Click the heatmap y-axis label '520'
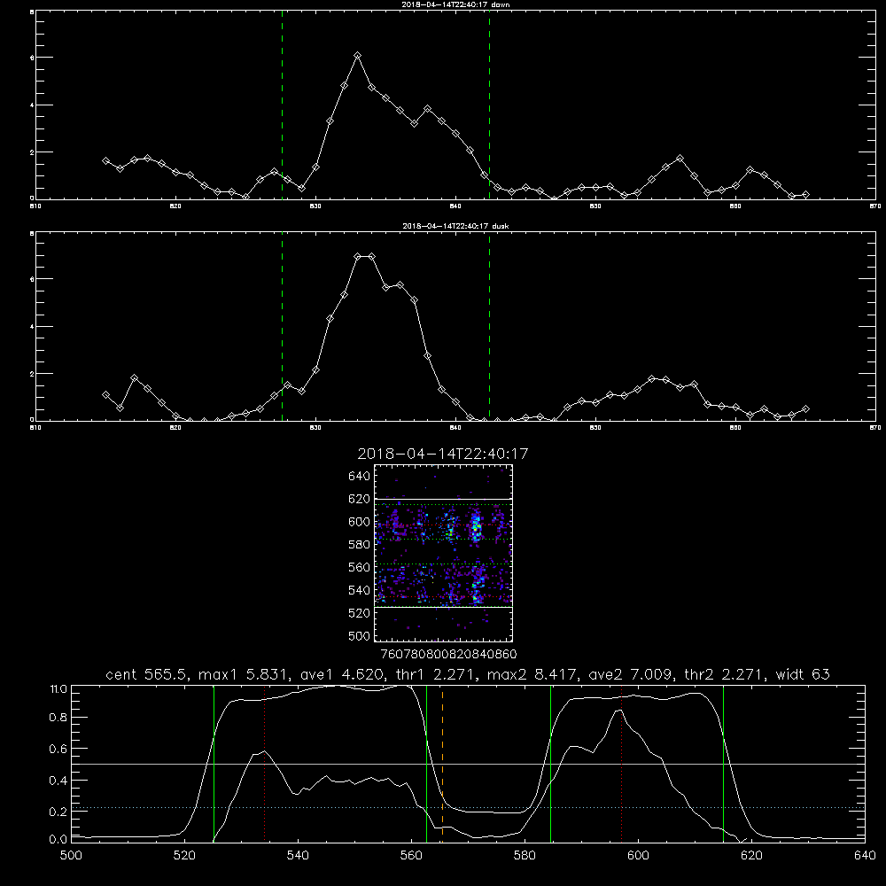The height and width of the screenshot is (886, 886). click(360, 613)
